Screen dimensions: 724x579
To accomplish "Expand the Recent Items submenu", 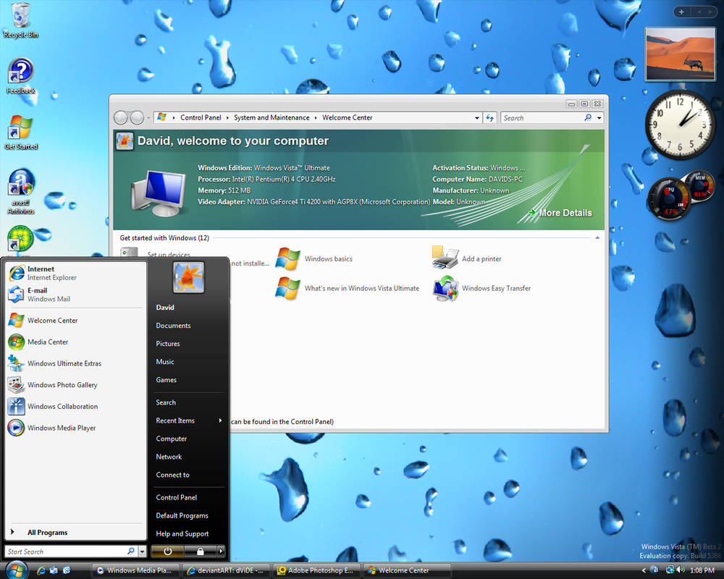I will click(x=176, y=420).
